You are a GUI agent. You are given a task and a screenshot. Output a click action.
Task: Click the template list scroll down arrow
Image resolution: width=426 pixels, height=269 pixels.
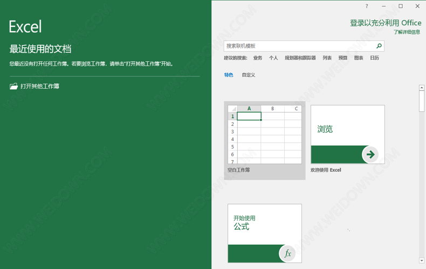[422, 260]
